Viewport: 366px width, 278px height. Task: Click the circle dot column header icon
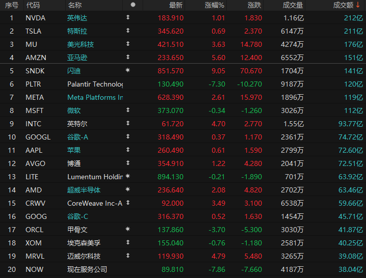click(x=133, y=5)
